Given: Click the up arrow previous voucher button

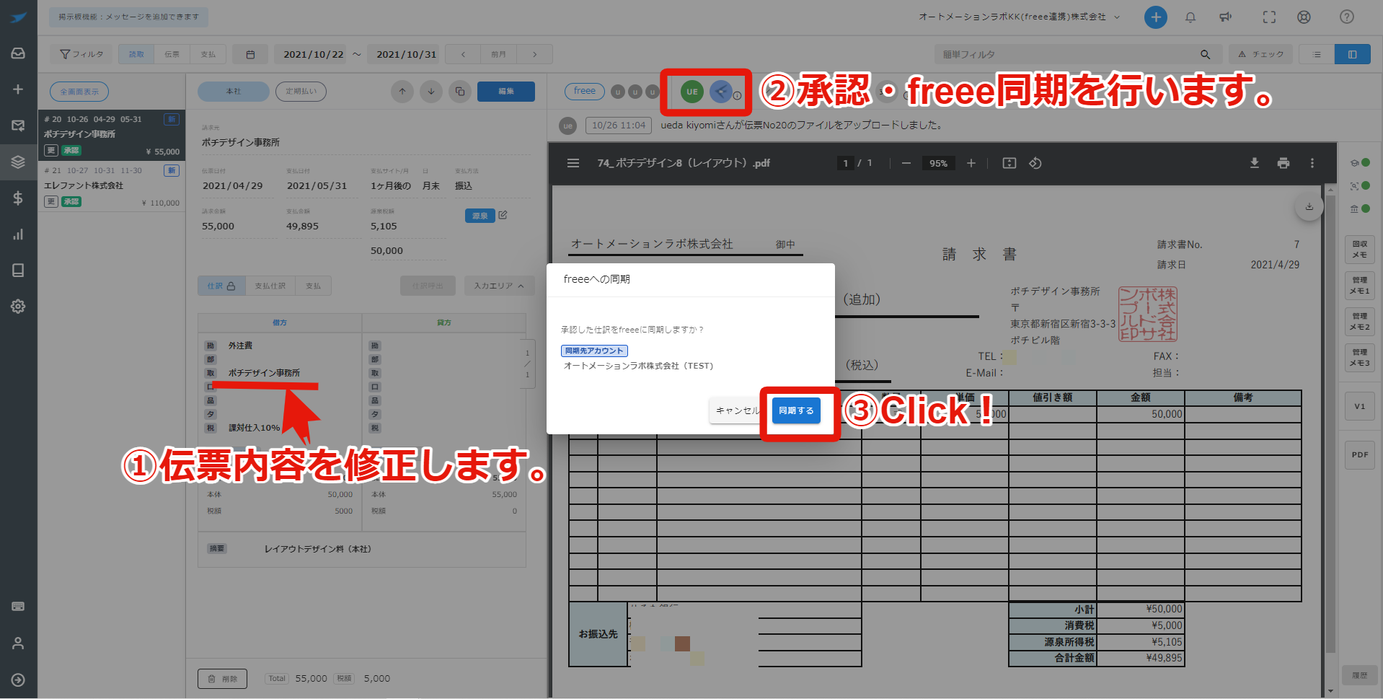Looking at the screenshot, I should point(402,92).
